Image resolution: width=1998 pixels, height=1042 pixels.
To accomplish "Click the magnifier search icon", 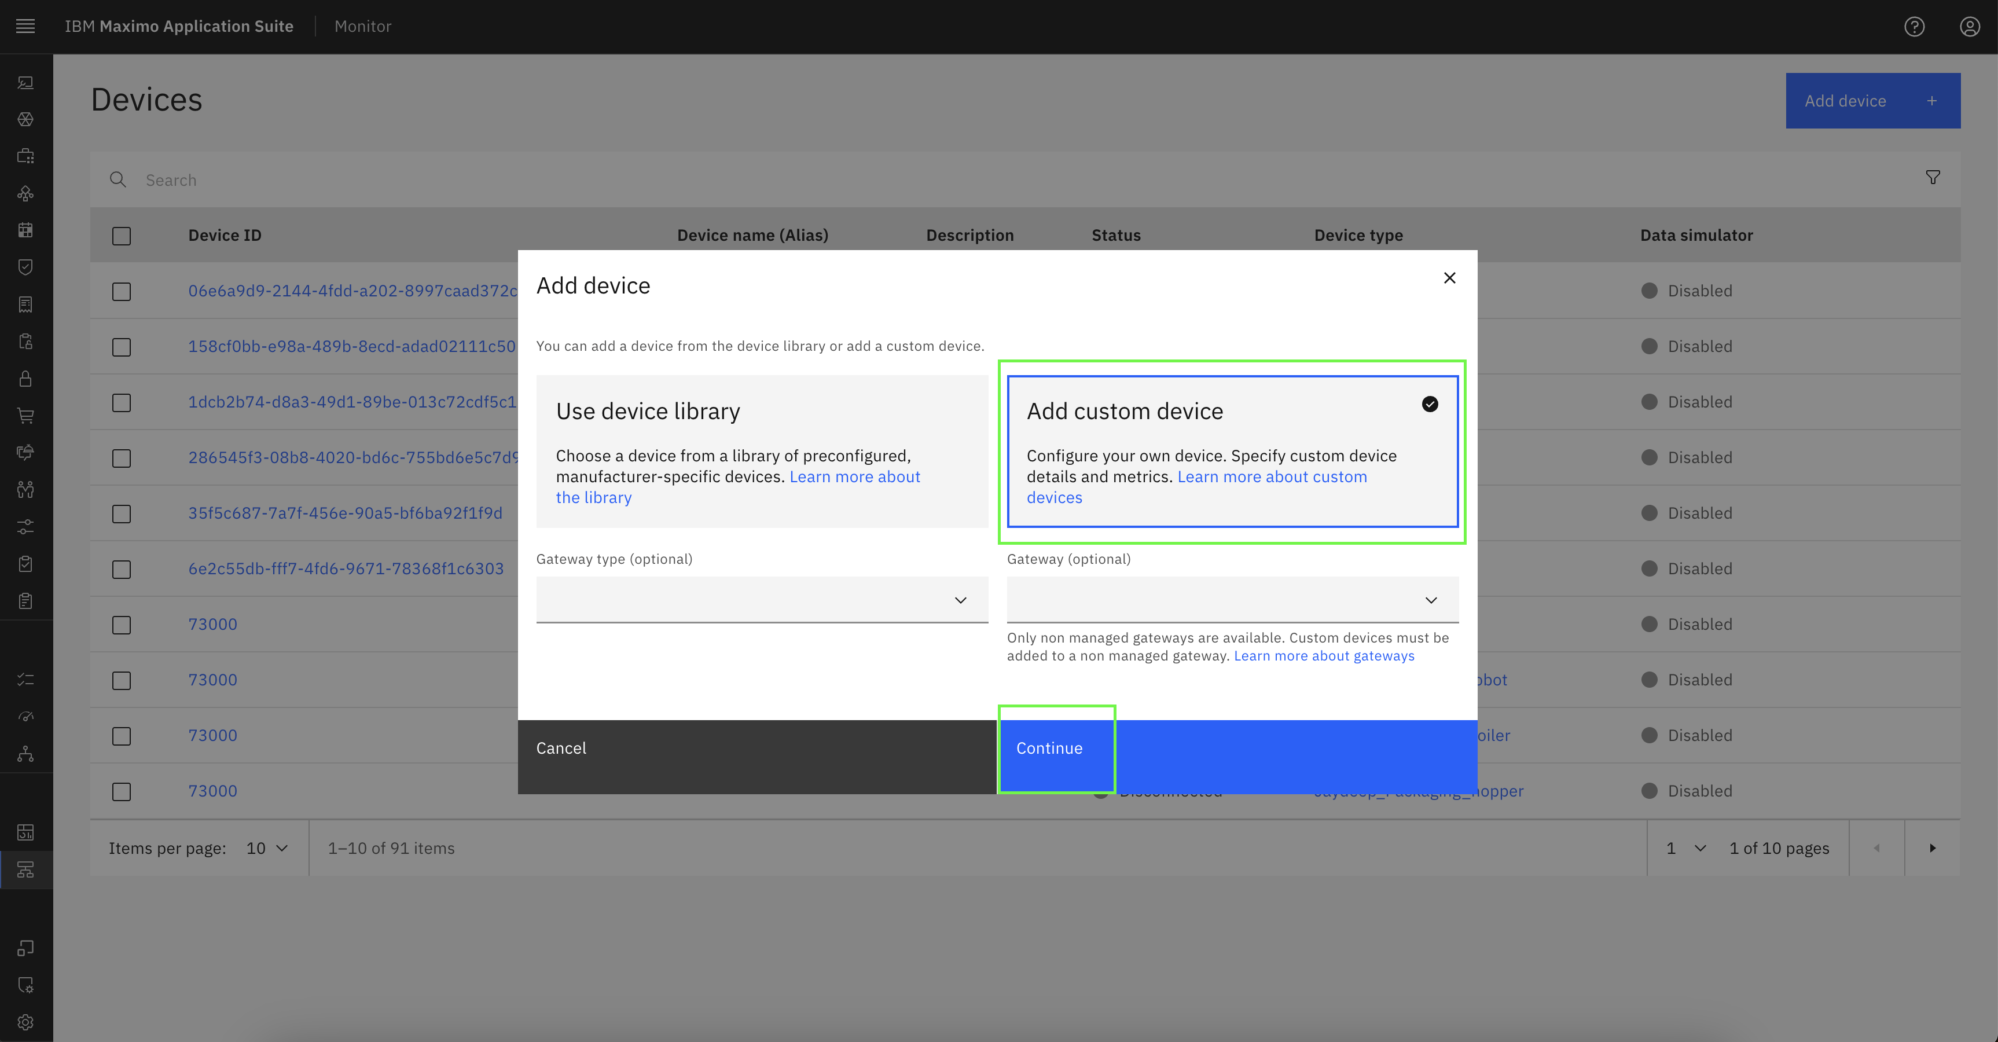I will pyautogui.click(x=118, y=179).
